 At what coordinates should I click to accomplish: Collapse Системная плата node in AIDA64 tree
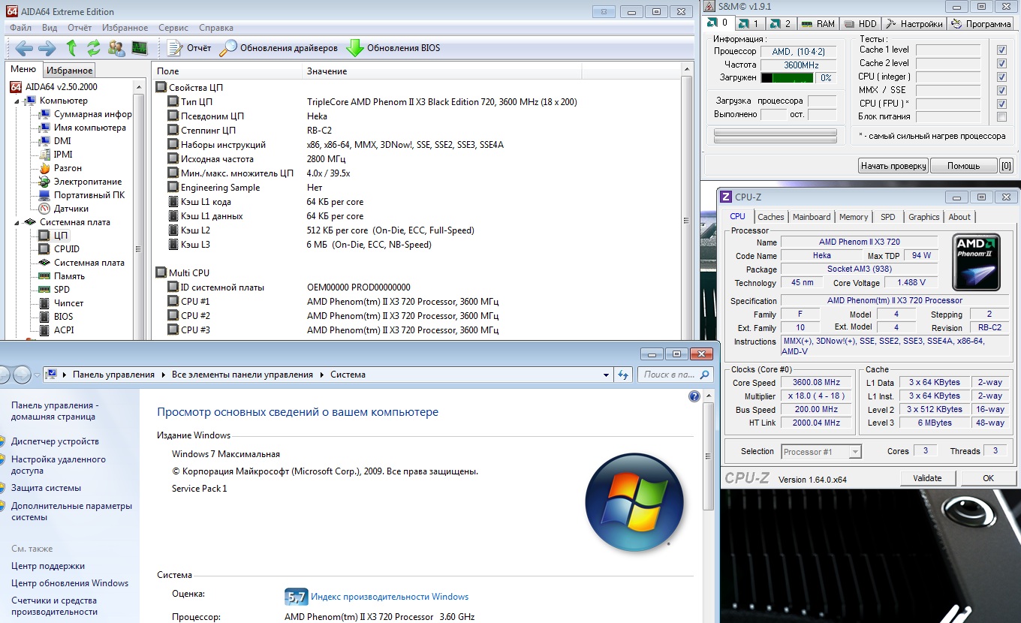(17, 222)
